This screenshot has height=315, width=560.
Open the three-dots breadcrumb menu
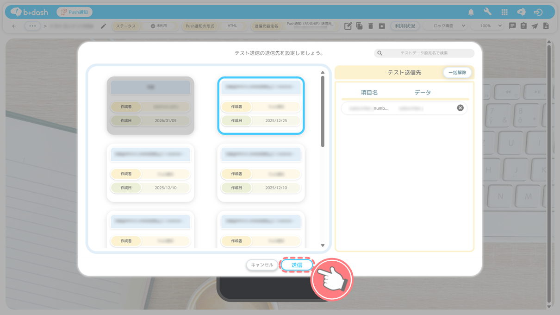pyautogui.click(x=32, y=26)
